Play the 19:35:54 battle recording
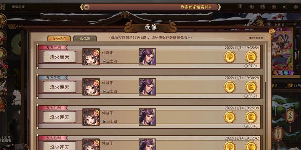This screenshot has height=150, width=301. (230, 57)
